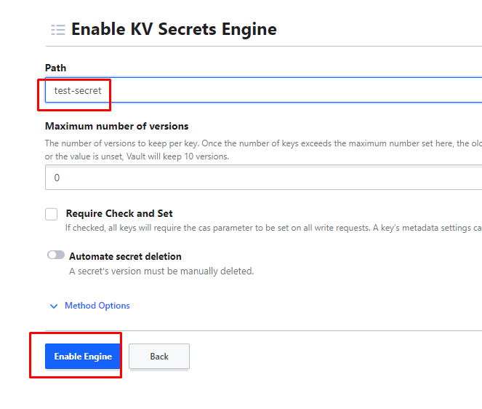This screenshot has width=482, height=409.
Task: Click the Automate secret deletion label text
Action: click(x=125, y=256)
